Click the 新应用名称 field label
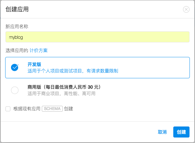 coord(17,27)
